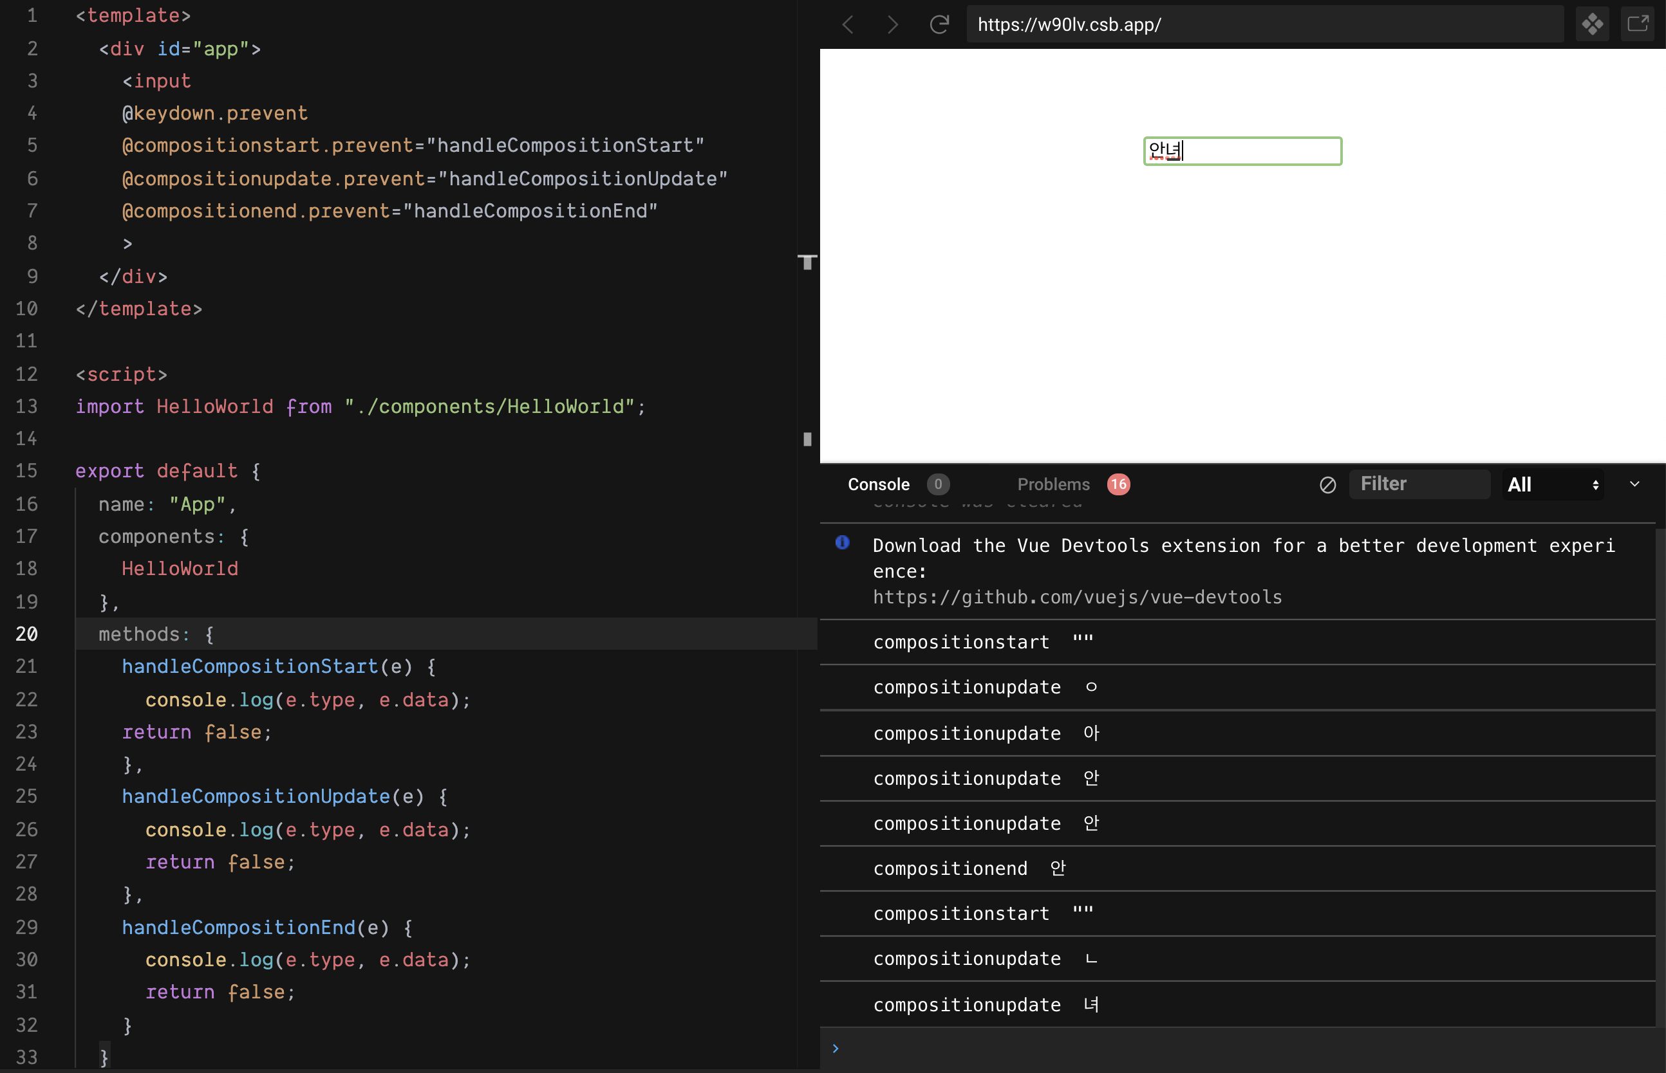Click line number 20 in the gutter
This screenshot has height=1073, width=1666.
coord(26,634)
